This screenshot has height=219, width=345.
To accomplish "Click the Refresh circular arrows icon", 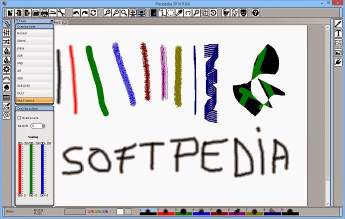I will click(x=93, y=13).
